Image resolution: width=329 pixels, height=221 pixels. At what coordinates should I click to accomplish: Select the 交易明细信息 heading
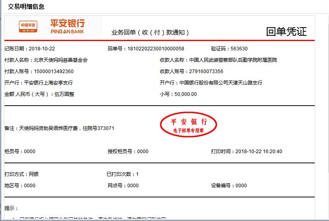point(26,7)
